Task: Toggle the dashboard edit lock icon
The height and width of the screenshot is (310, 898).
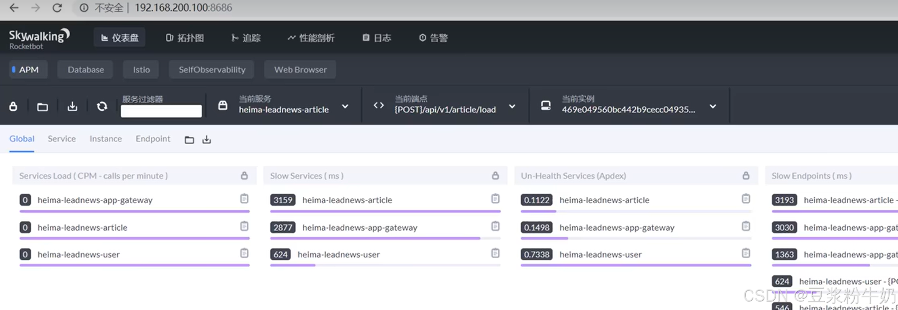Action: (13, 106)
